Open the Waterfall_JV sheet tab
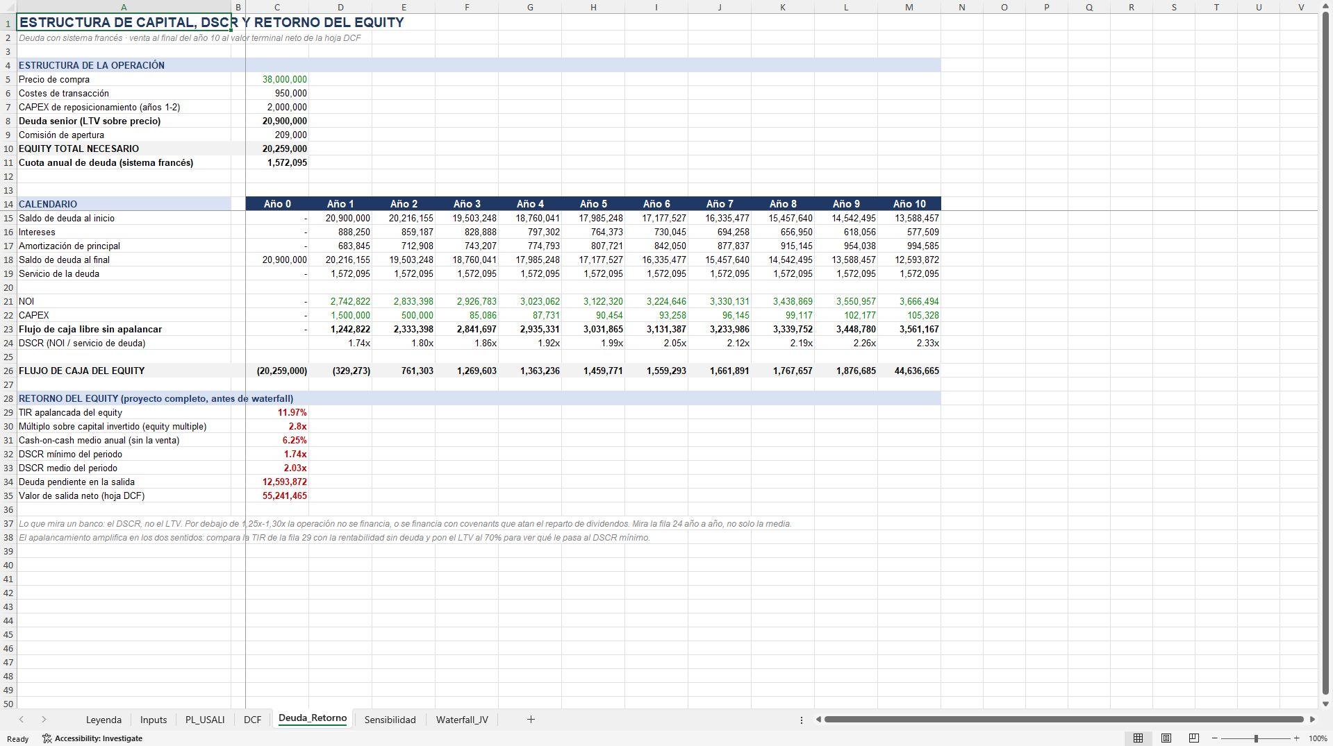This screenshot has width=1333, height=746. (462, 720)
